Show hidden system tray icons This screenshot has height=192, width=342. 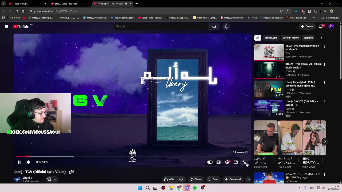(300, 188)
